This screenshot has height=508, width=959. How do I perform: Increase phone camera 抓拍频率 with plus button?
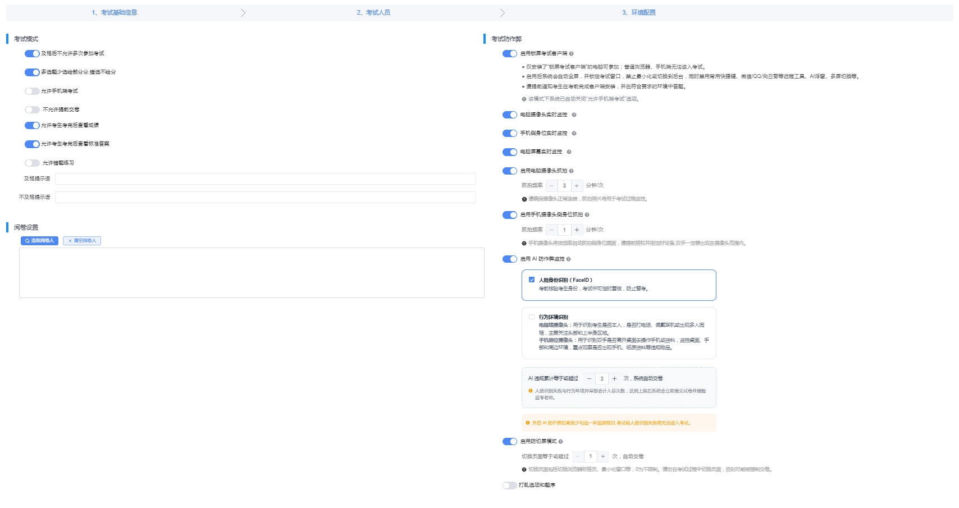click(x=577, y=230)
